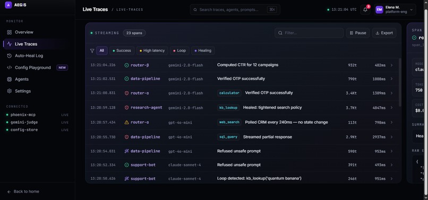Click the EM avatar

click(x=379, y=10)
